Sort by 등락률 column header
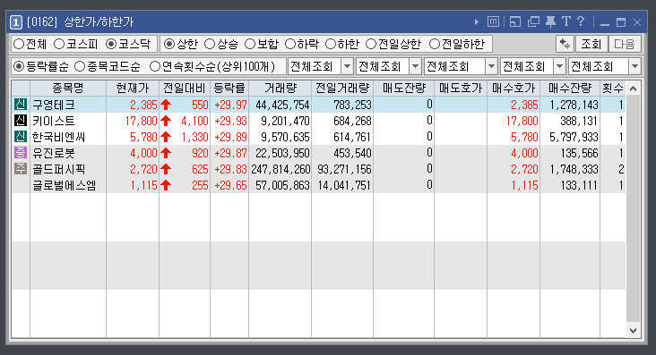The height and width of the screenshot is (355, 656). coord(229,89)
